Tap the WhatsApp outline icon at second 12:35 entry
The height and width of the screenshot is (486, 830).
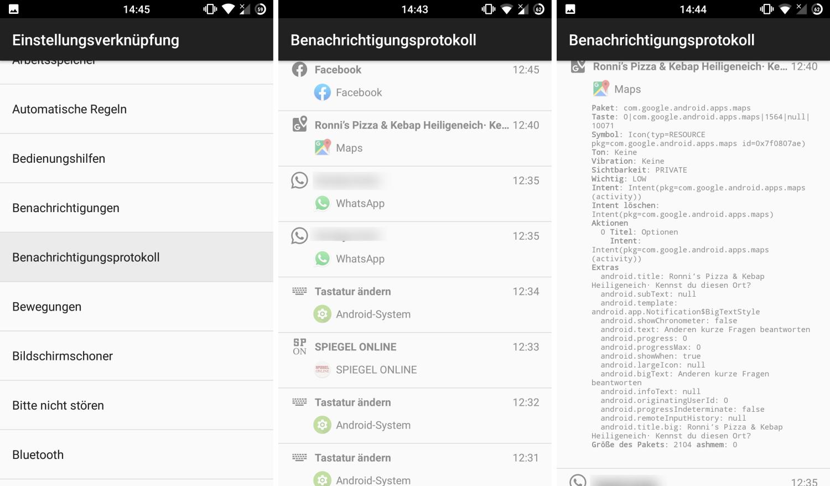click(299, 236)
